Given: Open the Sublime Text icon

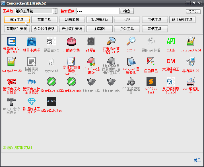Looking at the screenshot, I should click(x=151, y=82).
